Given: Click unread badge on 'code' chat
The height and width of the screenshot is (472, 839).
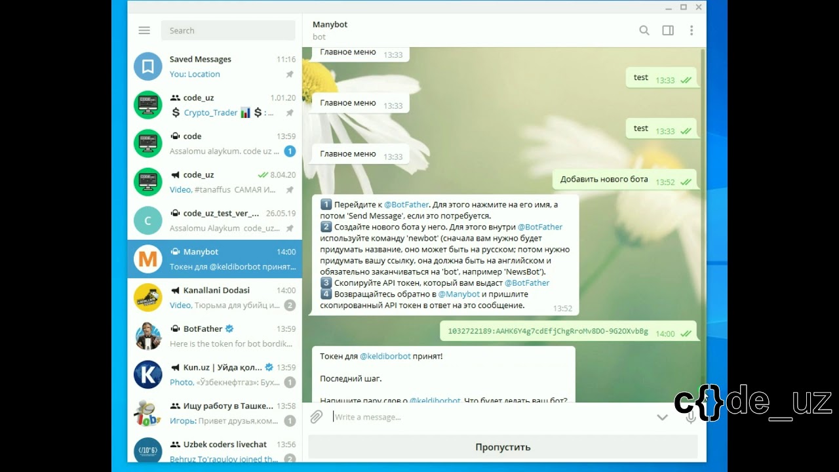Looking at the screenshot, I should click(x=290, y=151).
